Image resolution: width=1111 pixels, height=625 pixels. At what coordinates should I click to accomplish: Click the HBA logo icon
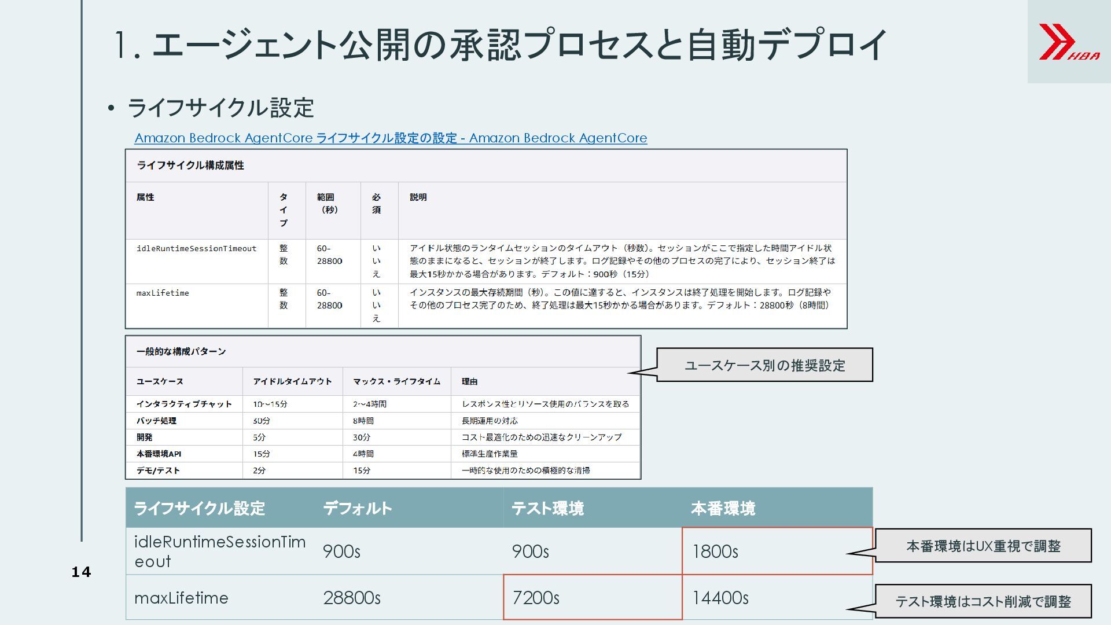(x=1068, y=42)
